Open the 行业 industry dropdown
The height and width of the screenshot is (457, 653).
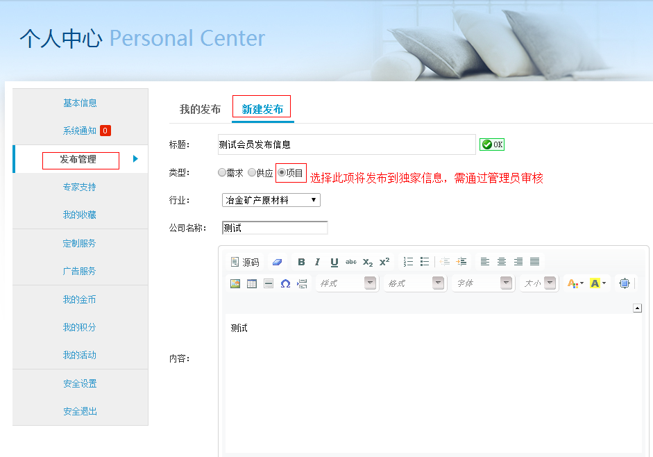(271, 200)
